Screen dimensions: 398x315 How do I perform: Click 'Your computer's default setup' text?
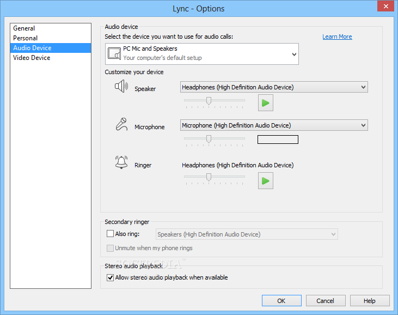click(x=162, y=58)
